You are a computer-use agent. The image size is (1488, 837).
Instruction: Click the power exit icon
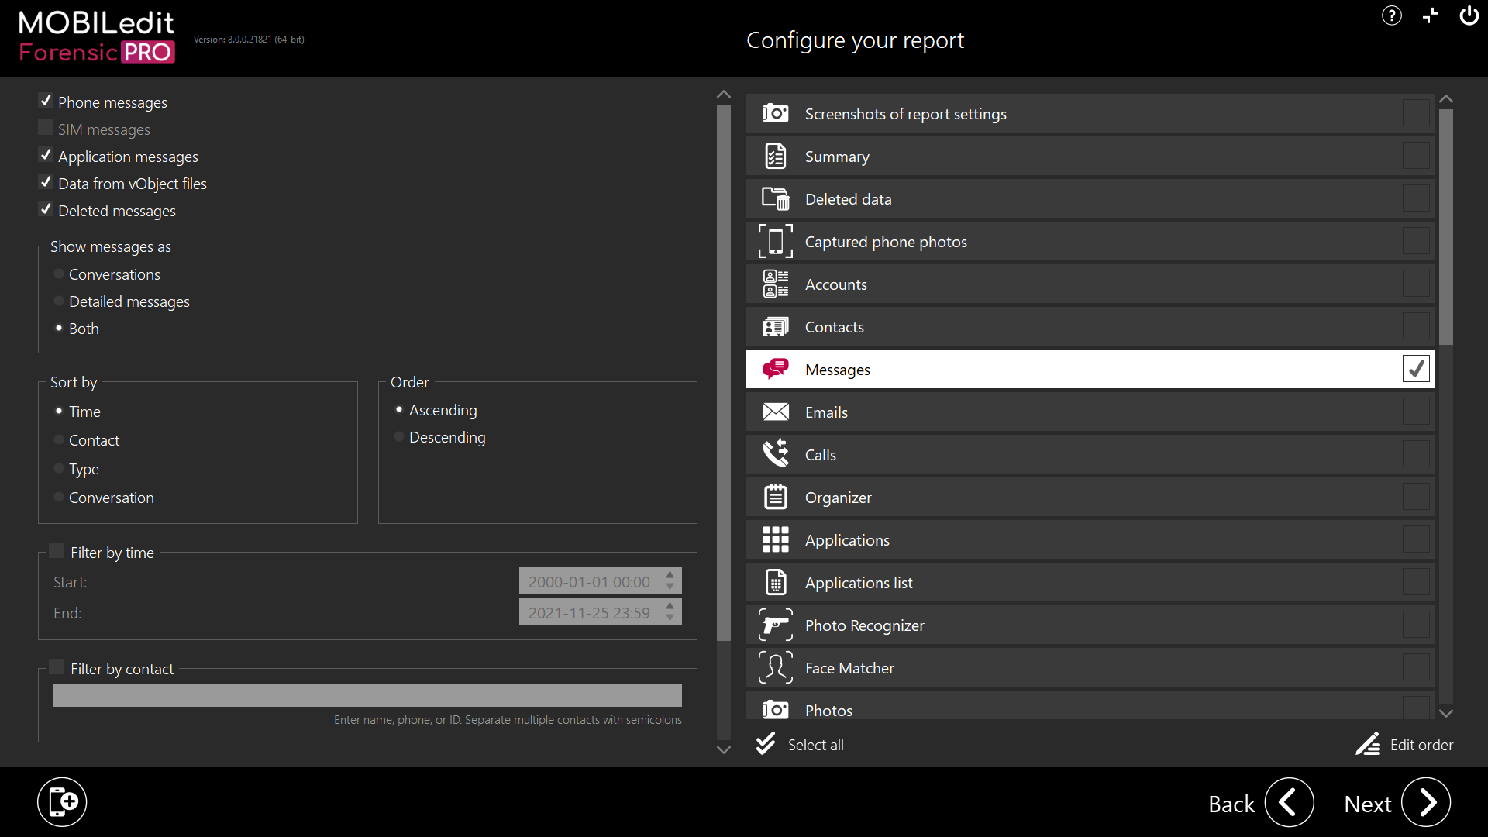[x=1469, y=15]
